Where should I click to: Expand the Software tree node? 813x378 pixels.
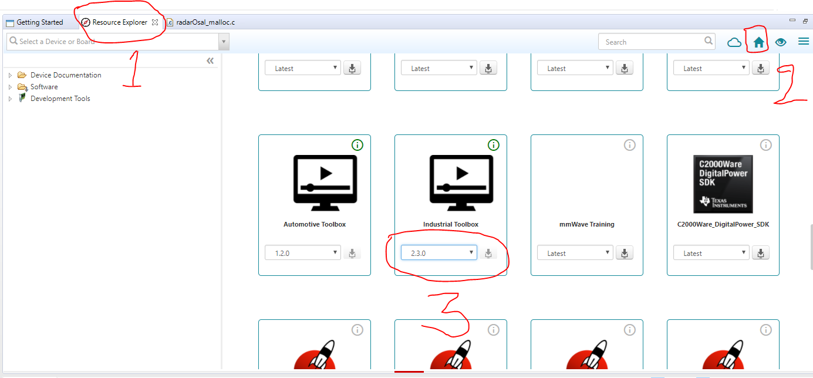click(10, 87)
